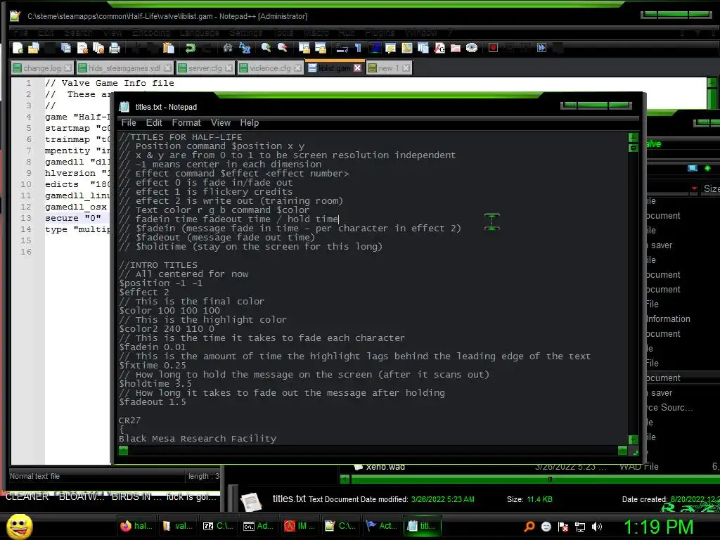Switch to the command prompt "Ad..." taskbar button
720x540 pixels.
pos(259,526)
